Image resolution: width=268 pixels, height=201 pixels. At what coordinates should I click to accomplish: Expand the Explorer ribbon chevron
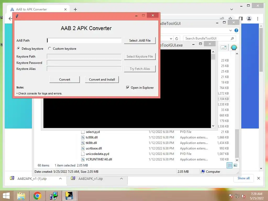pyautogui.click(x=230, y=30)
